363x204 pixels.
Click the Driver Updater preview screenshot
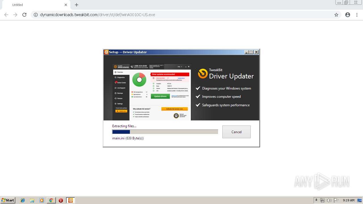point(152,92)
